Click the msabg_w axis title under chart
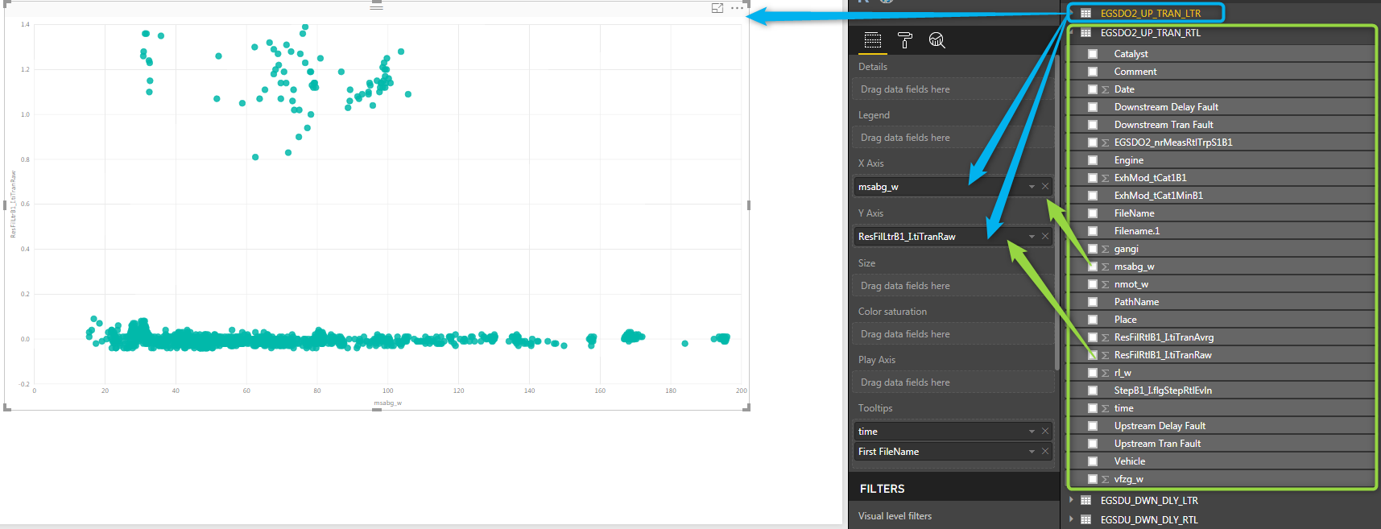 pyautogui.click(x=387, y=403)
